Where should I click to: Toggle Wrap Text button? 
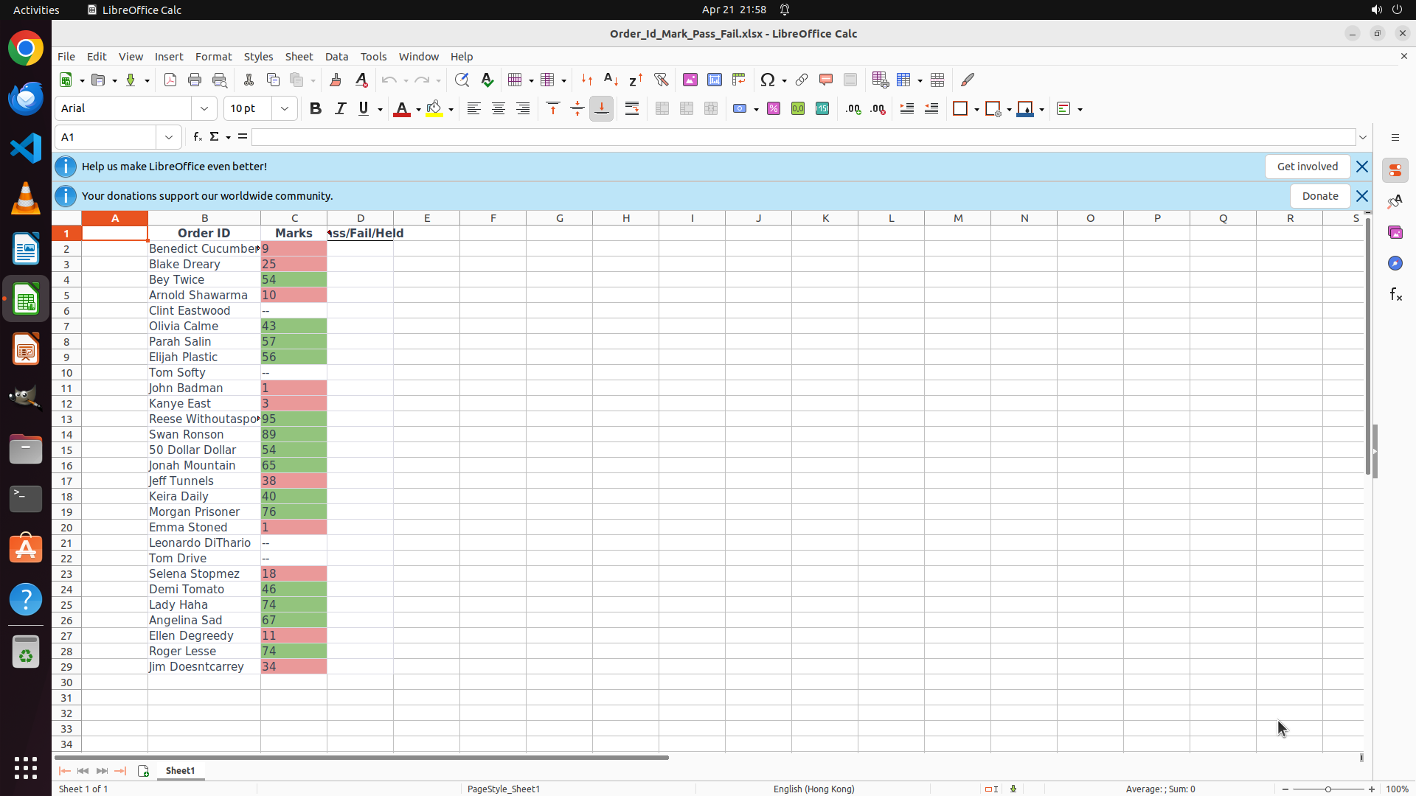[632, 109]
